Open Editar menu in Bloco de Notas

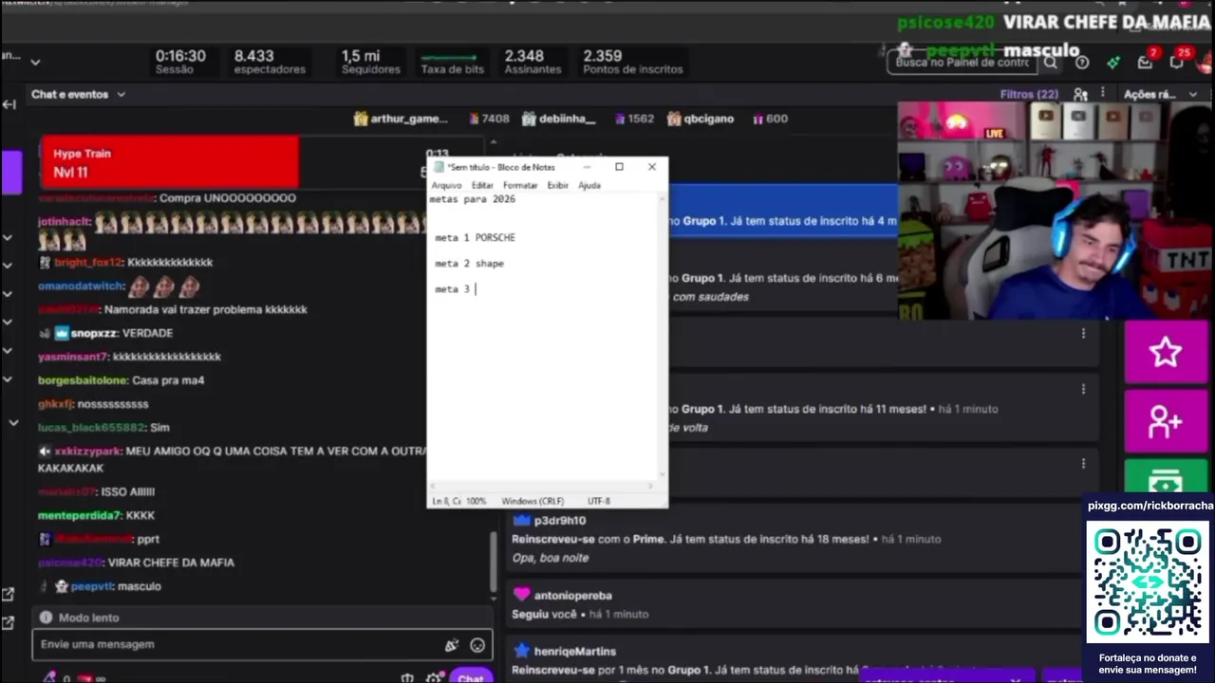pyautogui.click(x=482, y=185)
